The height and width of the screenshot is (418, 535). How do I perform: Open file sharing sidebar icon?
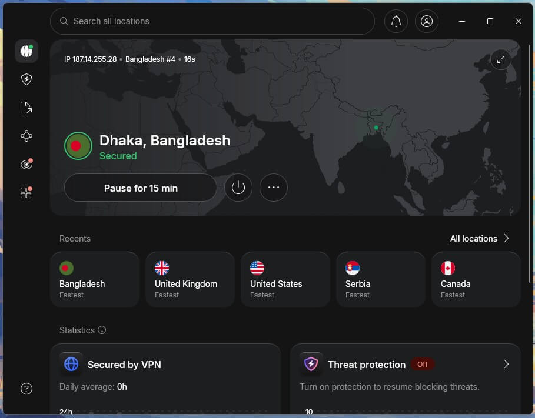click(x=26, y=108)
